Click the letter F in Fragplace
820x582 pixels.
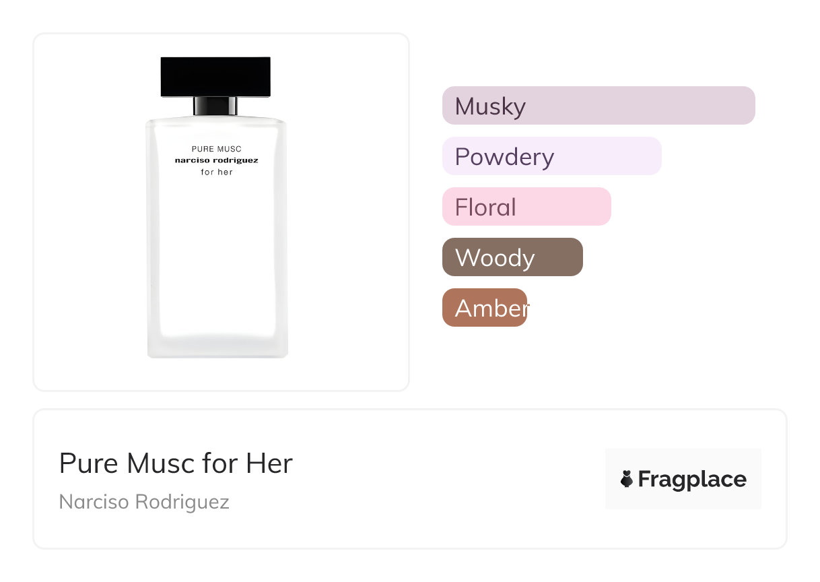(x=644, y=479)
